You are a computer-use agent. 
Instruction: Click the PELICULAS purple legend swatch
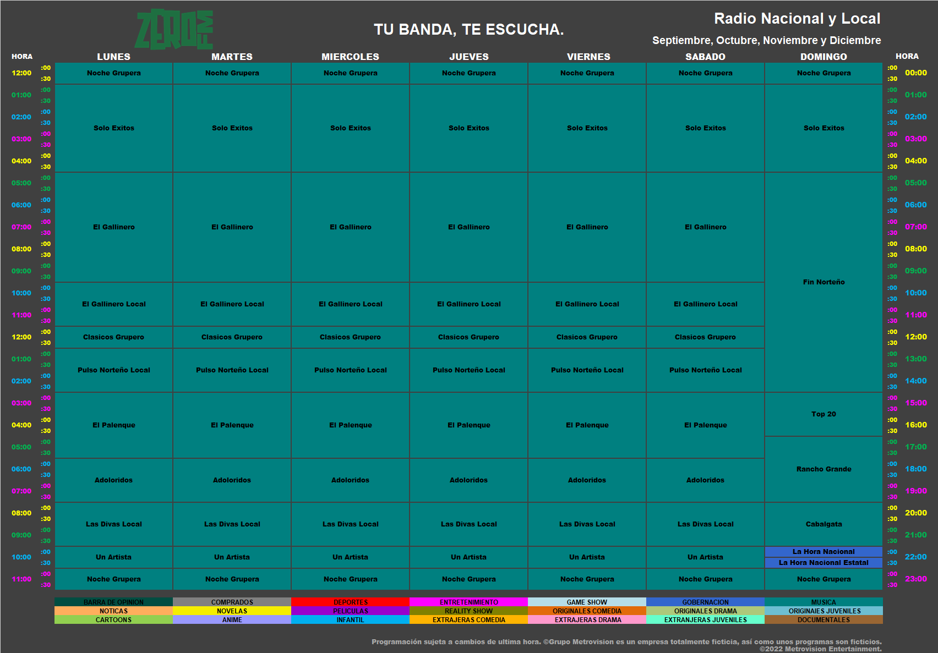[351, 611]
